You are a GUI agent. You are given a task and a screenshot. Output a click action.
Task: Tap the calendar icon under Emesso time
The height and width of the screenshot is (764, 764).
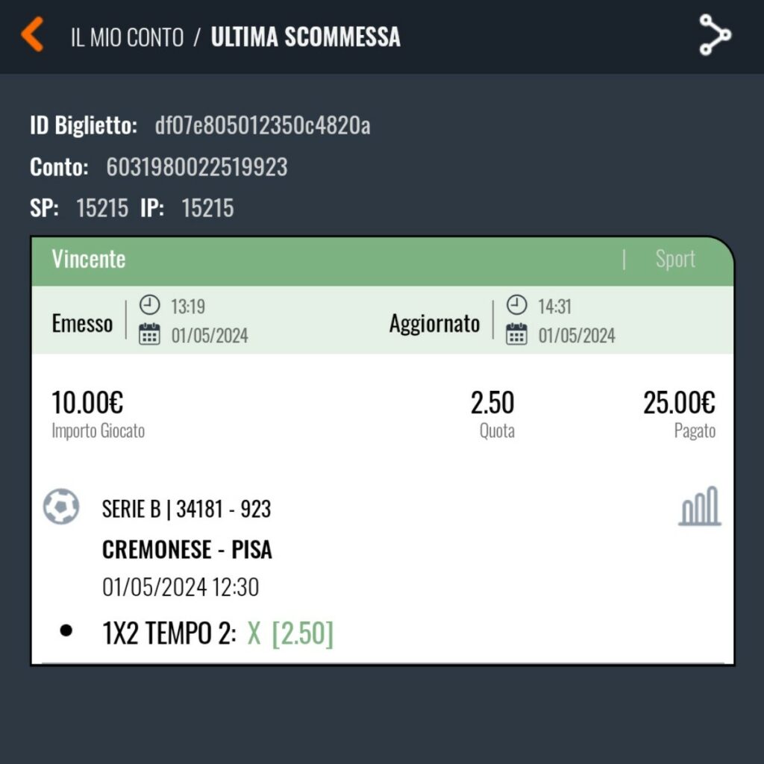[150, 334]
